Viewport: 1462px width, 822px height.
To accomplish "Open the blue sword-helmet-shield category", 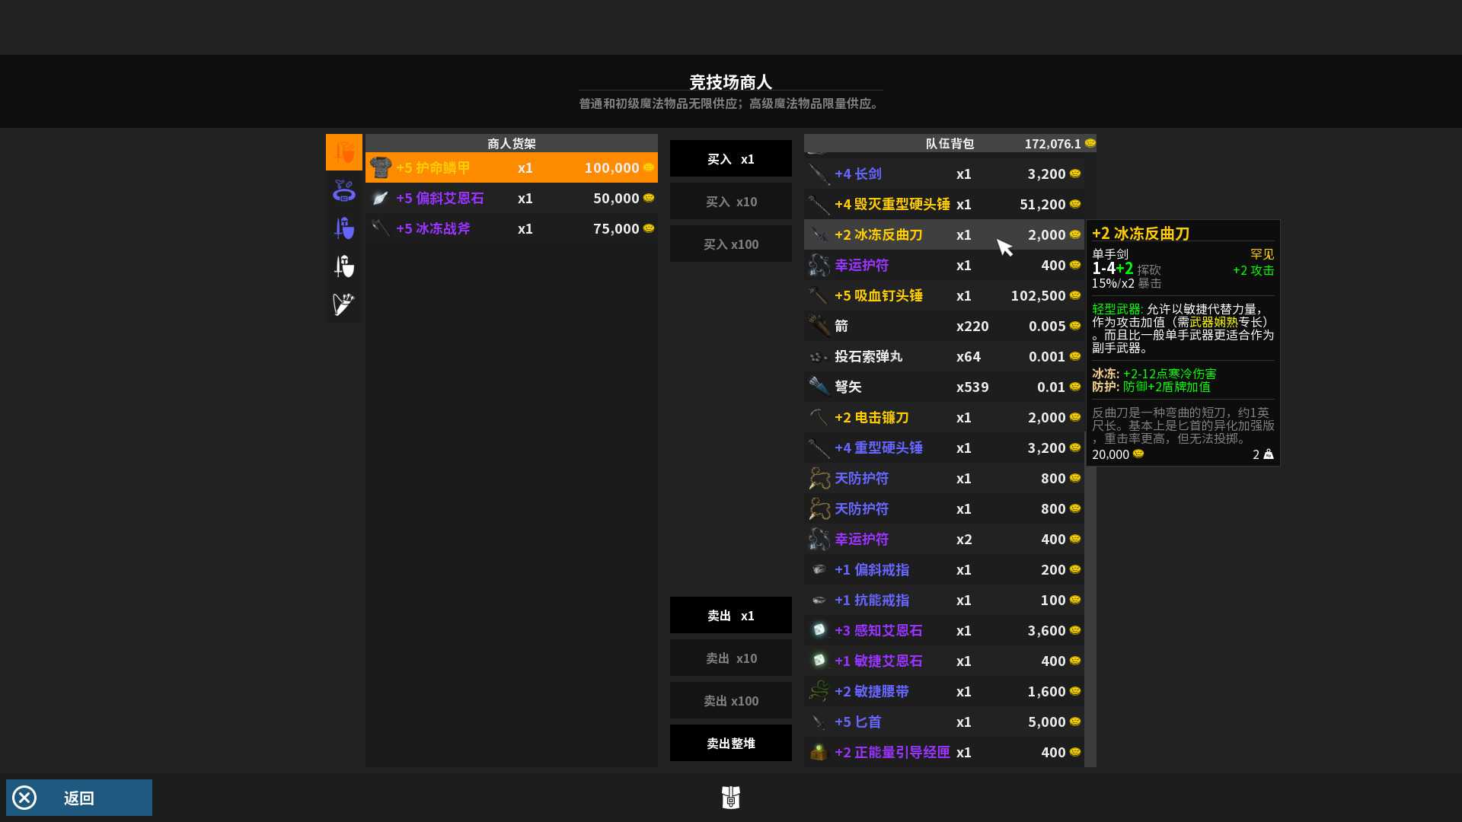I will 344,228.
